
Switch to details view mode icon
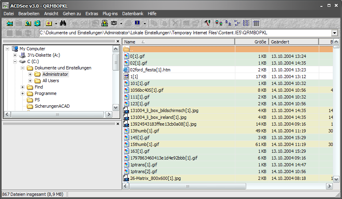[256, 23]
